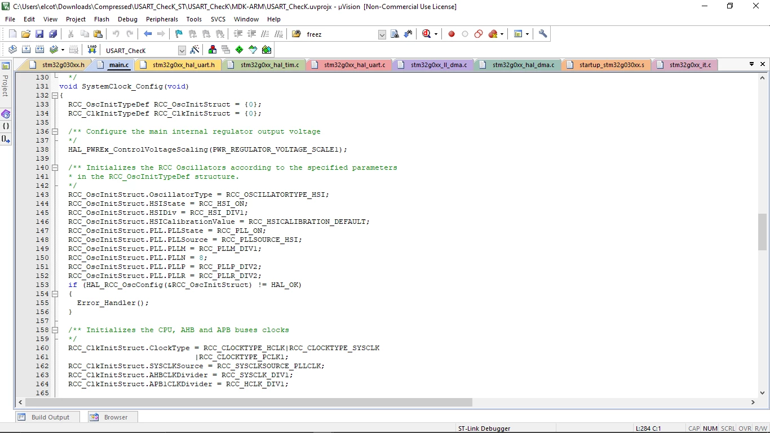Click the Cut scissors icon
The image size is (770, 433).
pyautogui.click(x=71, y=34)
